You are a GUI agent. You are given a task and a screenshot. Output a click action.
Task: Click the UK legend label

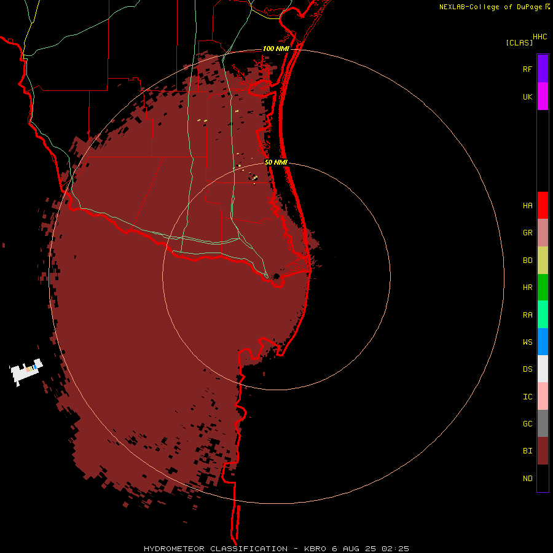click(527, 96)
